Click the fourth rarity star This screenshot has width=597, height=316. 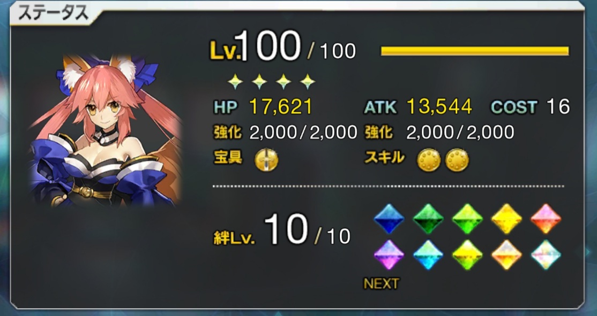click(x=307, y=81)
